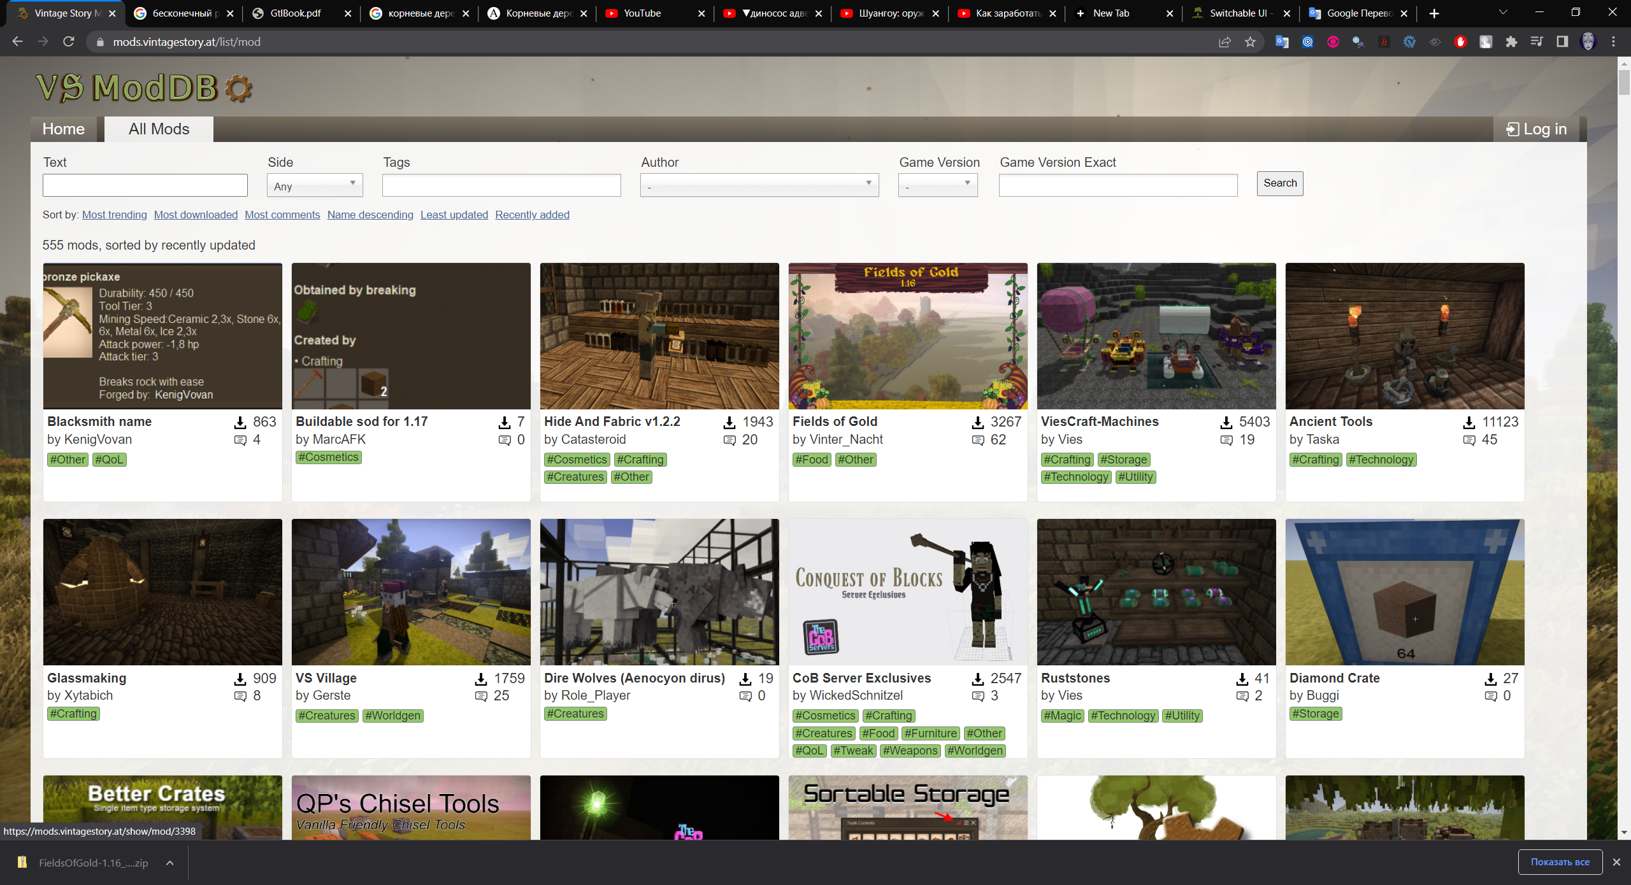This screenshot has height=885, width=1631.
Task: Open the browser side panel icon
Action: (1562, 42)
